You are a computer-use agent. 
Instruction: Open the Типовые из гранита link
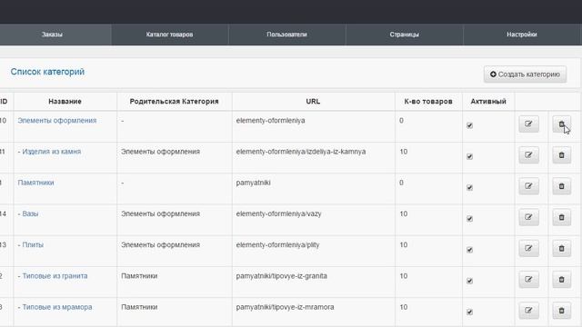click(x=55, y=276)
